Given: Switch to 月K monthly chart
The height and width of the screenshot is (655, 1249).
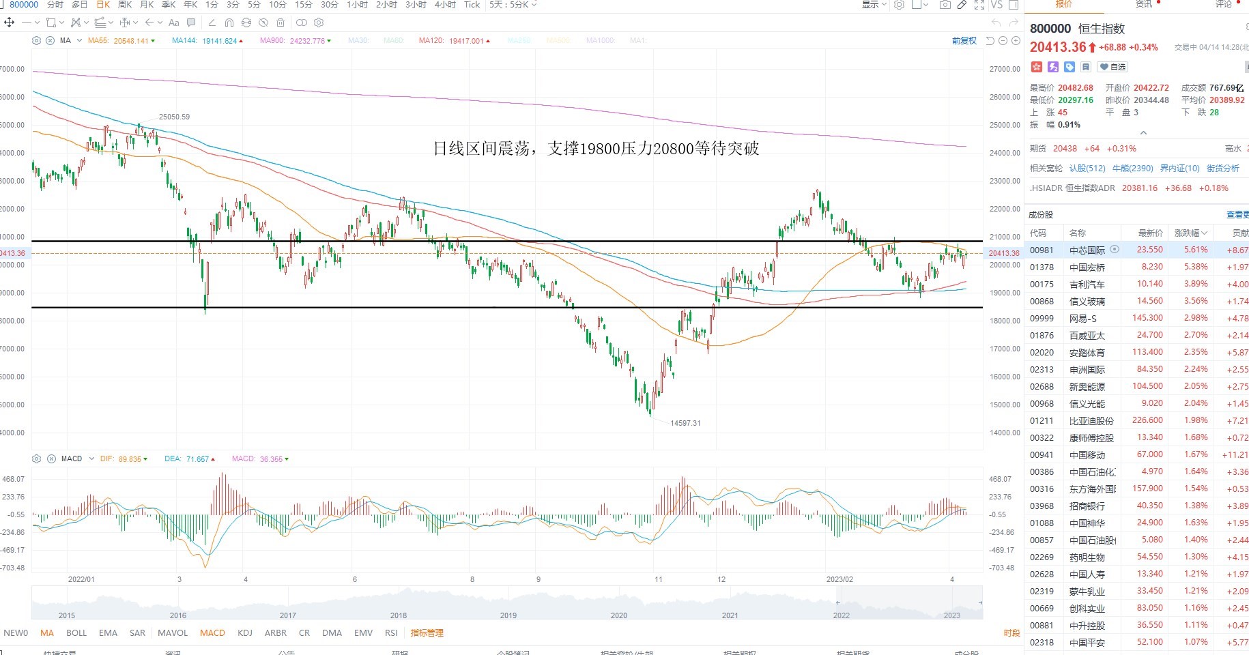Looking at the screenshot, I should pos(147,5).
